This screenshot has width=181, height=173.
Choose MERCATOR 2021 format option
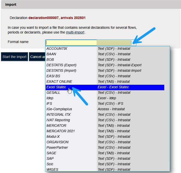click(x=61, y=131)
